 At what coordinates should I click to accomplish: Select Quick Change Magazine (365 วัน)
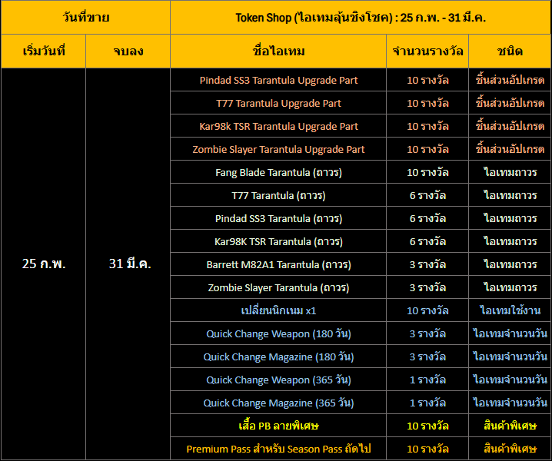click(x=278, y=403)
